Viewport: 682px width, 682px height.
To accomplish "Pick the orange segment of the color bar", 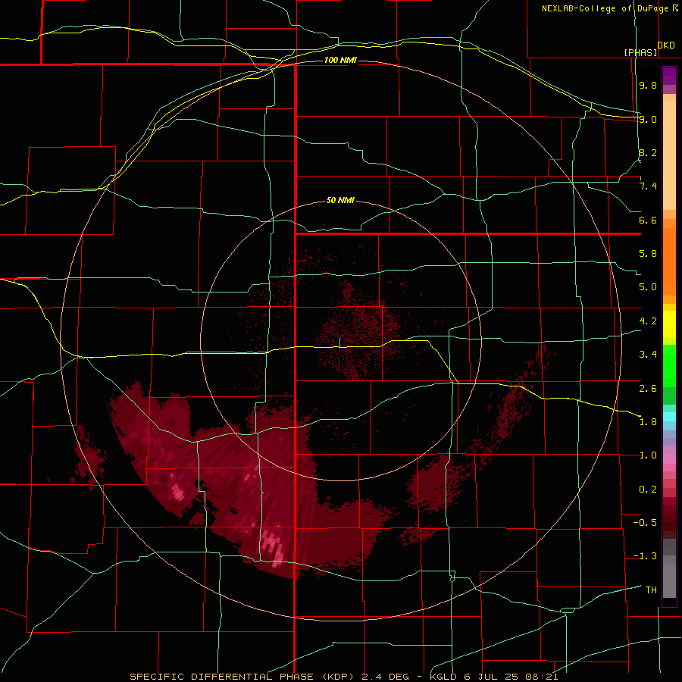I will coord(669,261).
